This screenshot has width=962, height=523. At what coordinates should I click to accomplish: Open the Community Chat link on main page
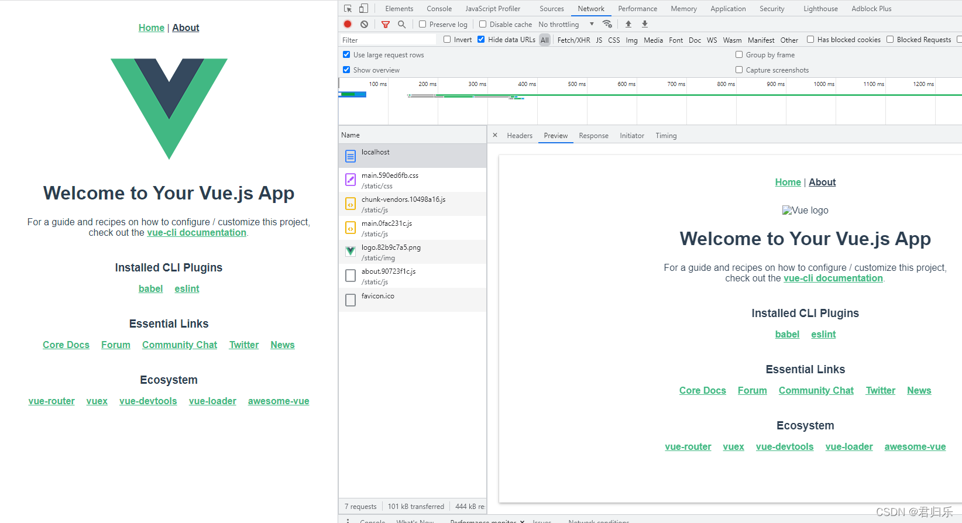(x=180, y=345)
